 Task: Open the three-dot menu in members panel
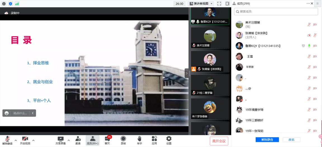[308, 4]
